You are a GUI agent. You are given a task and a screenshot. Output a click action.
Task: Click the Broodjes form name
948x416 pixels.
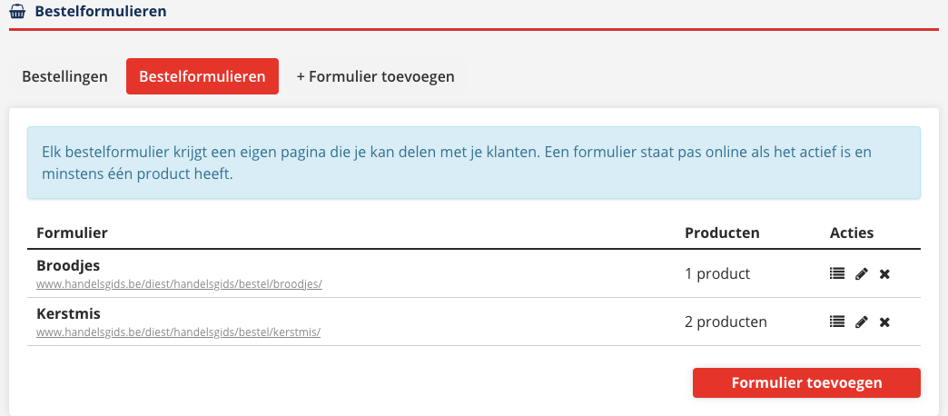coord(68,265)
